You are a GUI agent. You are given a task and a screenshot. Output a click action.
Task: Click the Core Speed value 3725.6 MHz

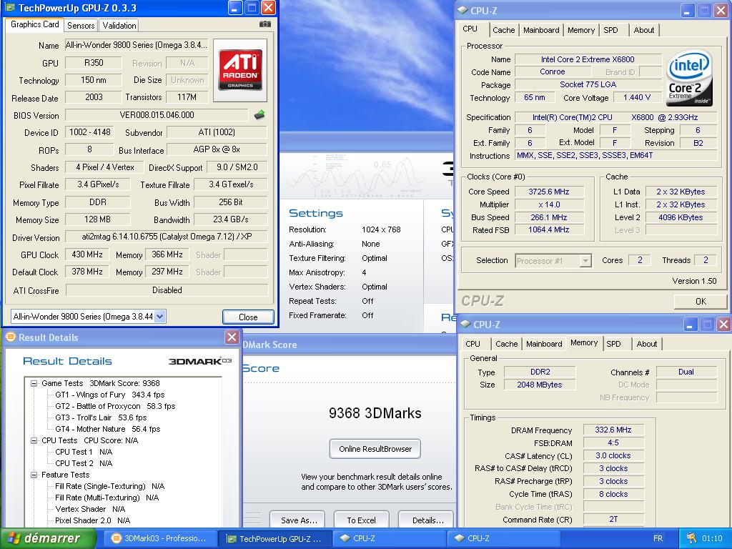pos(549,192)
